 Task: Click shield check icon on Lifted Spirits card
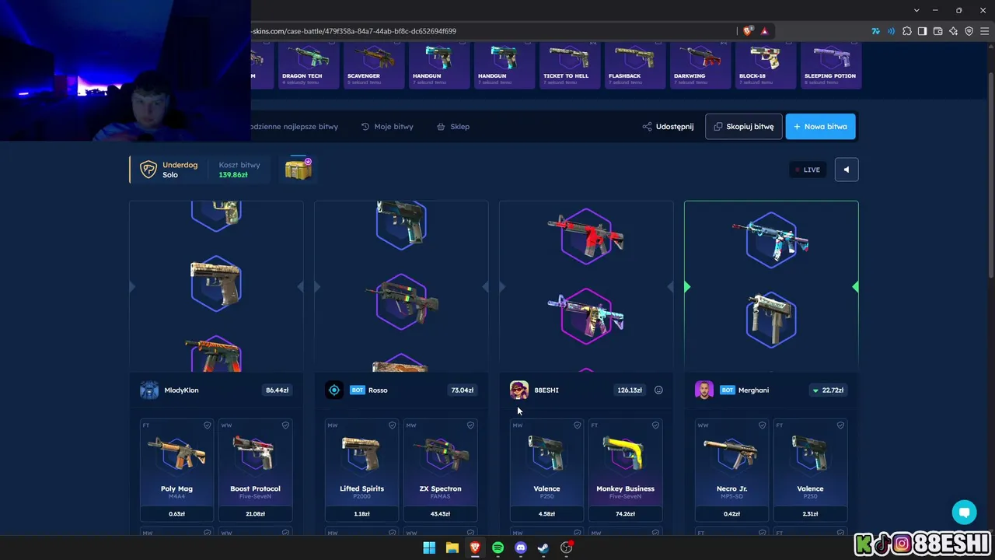coord(392,425)
